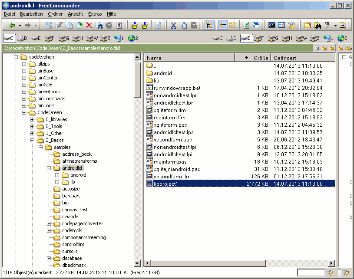Open the DOS box command prompt icon
The image size is (354, 279).
click(x=271, y=25)
